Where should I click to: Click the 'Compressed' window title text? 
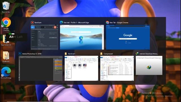(x=108, y=54)
